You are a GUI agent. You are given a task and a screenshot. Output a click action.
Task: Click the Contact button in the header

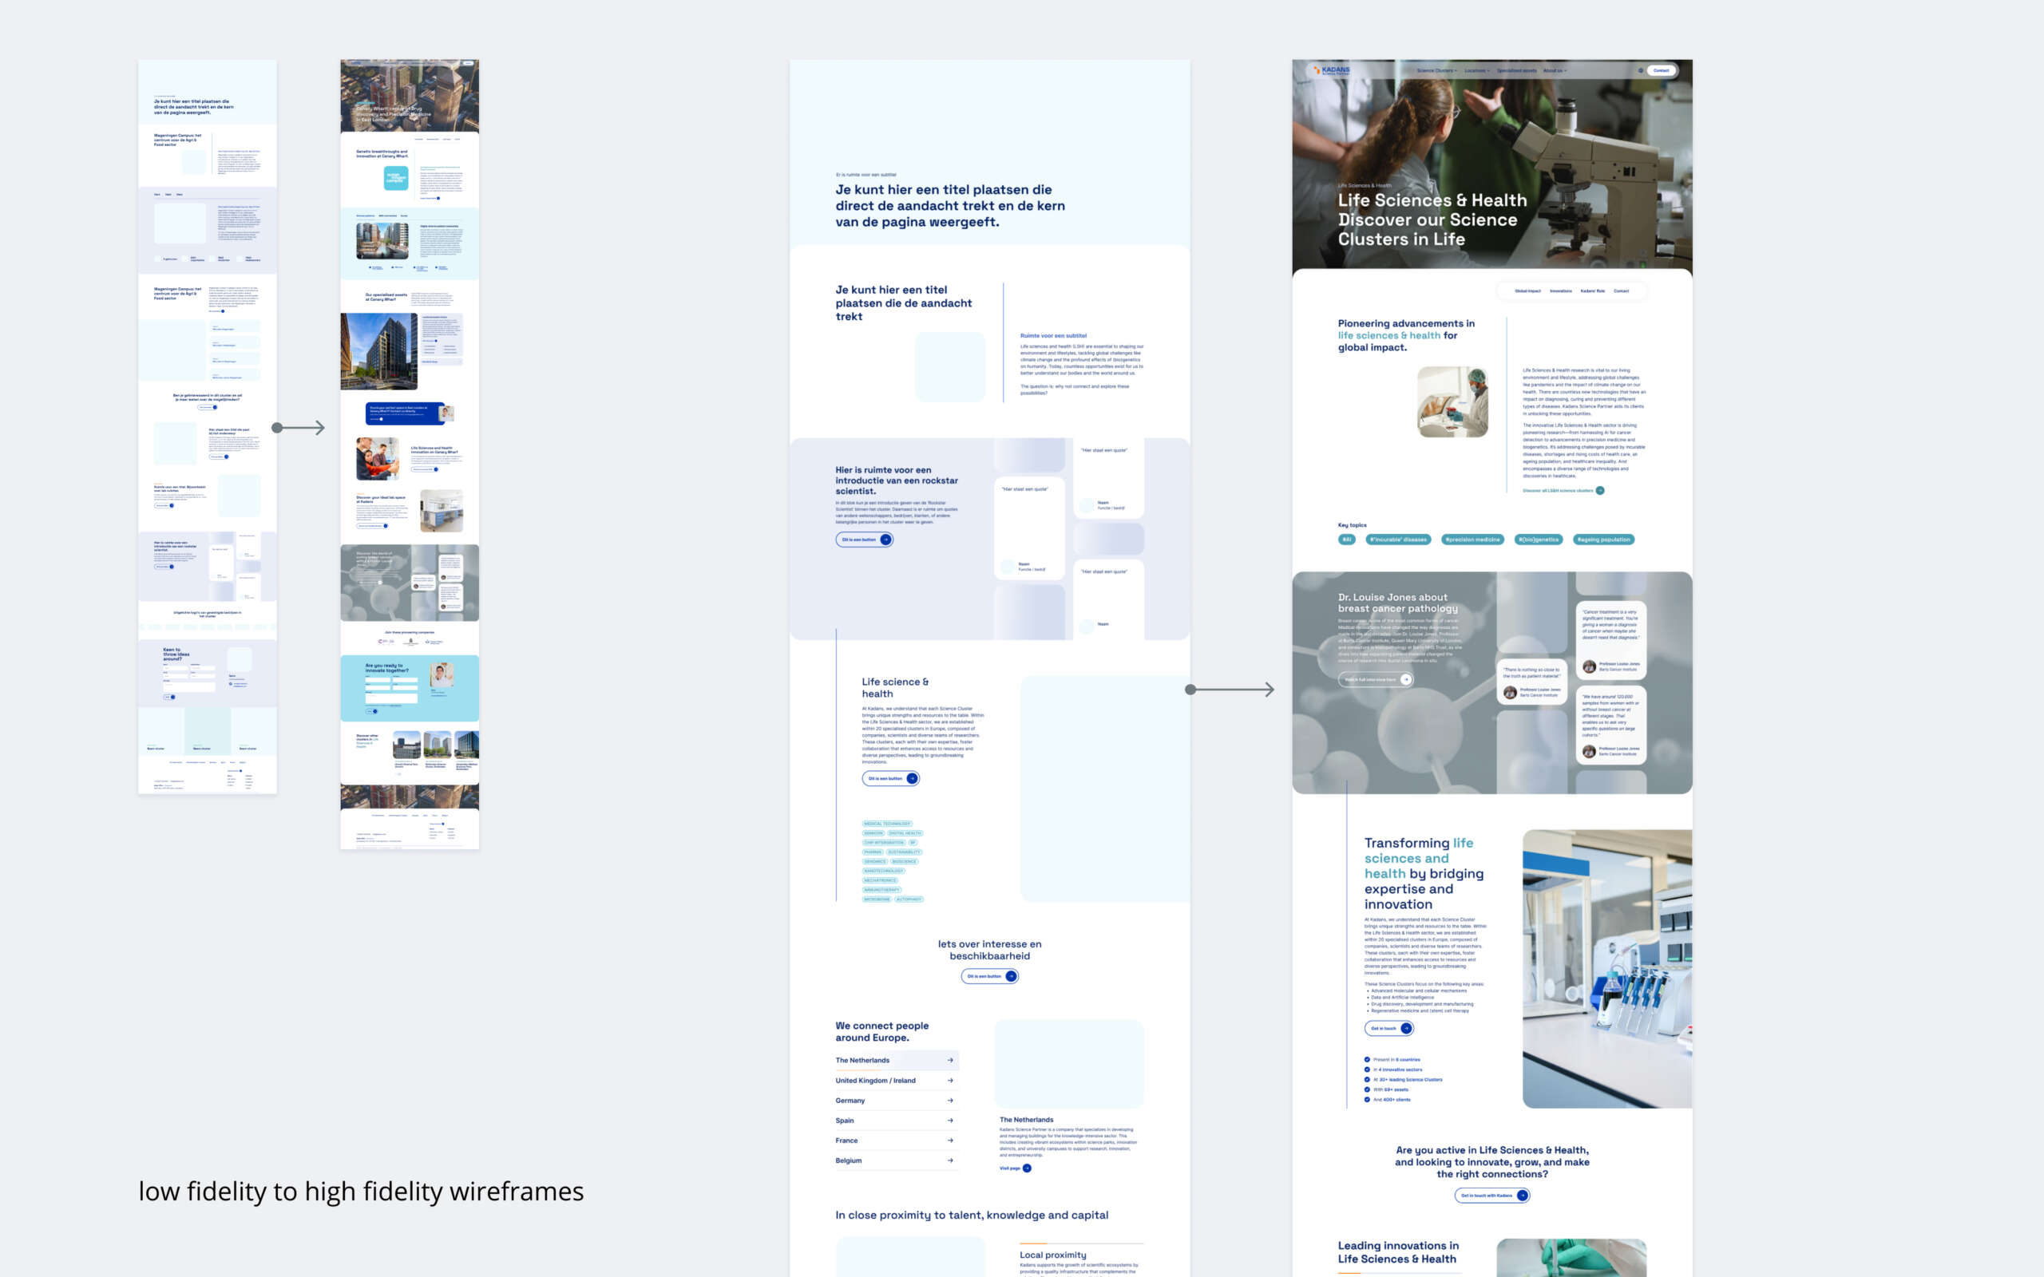pyautogui.click(x=1662, y=71)
